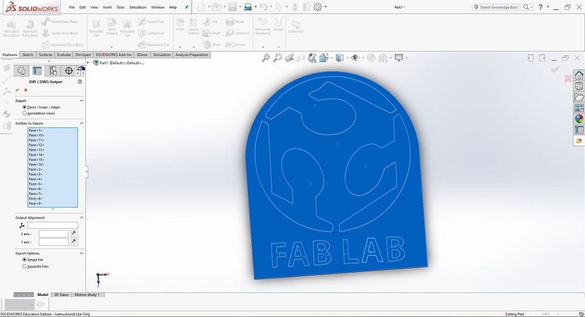Click the Print icon in top toolbar
The image size is (585, 317).
pos(247,6)
